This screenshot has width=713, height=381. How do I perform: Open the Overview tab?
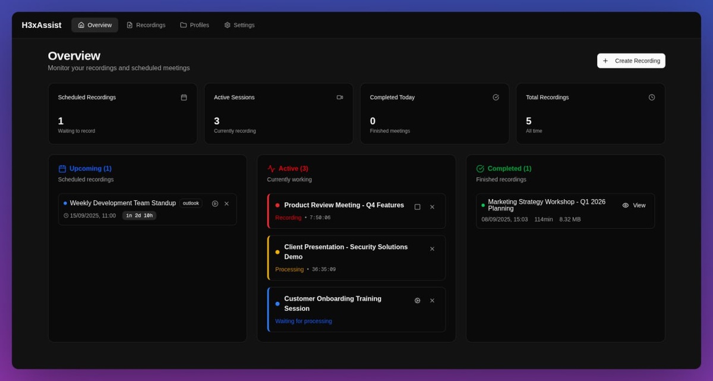tap(95, 25)
